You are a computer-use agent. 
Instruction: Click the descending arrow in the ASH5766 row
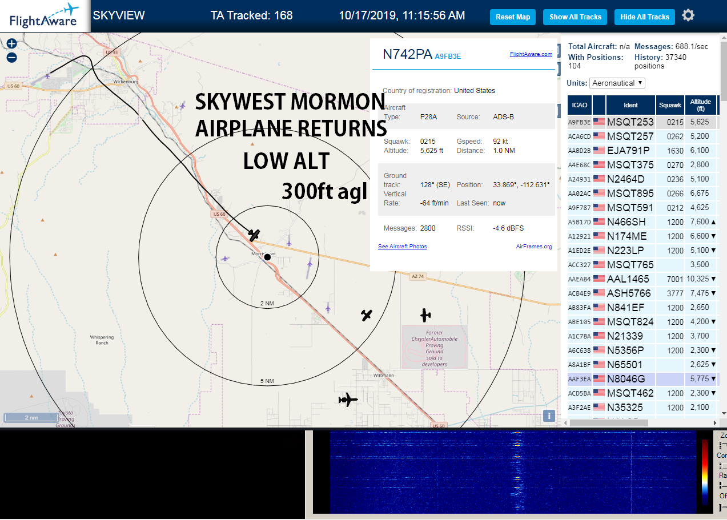[714, 293]
